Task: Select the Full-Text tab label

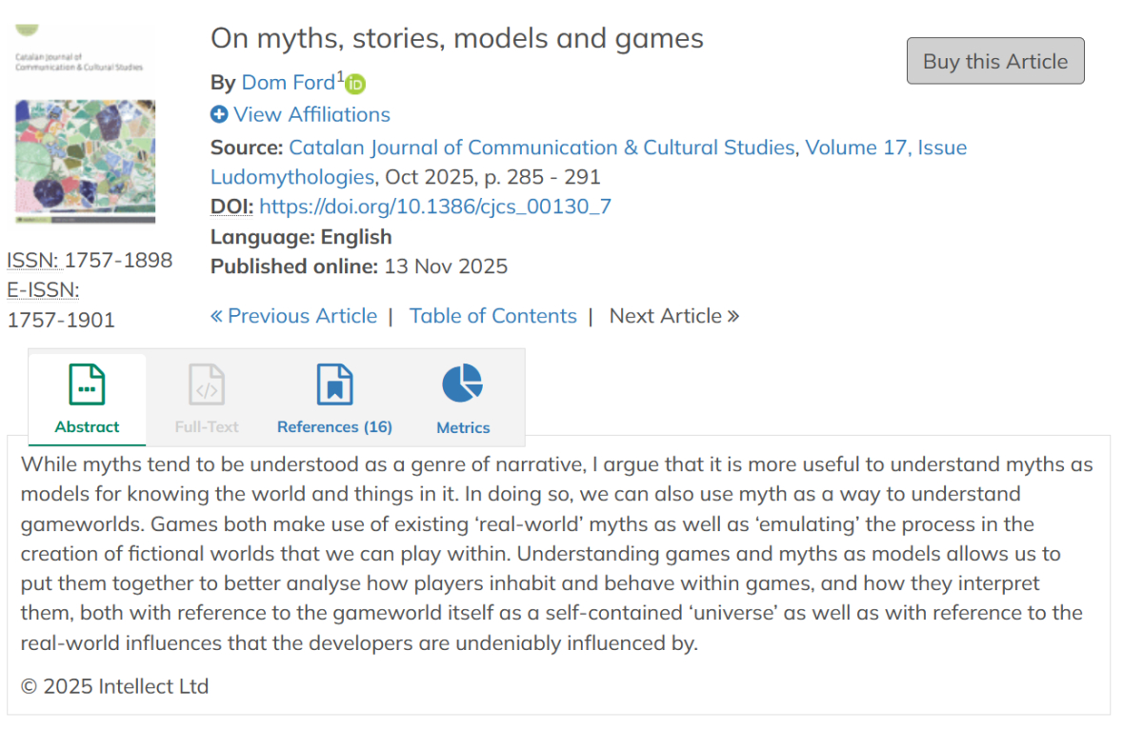Action: coord(207,427)
